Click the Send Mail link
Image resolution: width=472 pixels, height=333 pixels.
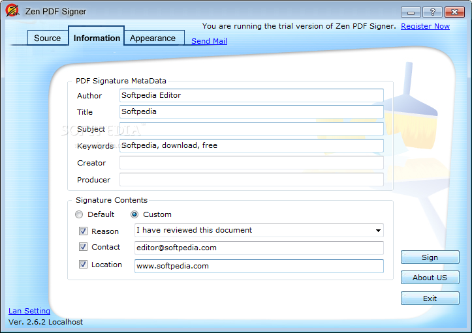pyautogui.click(x=209, y=41)
